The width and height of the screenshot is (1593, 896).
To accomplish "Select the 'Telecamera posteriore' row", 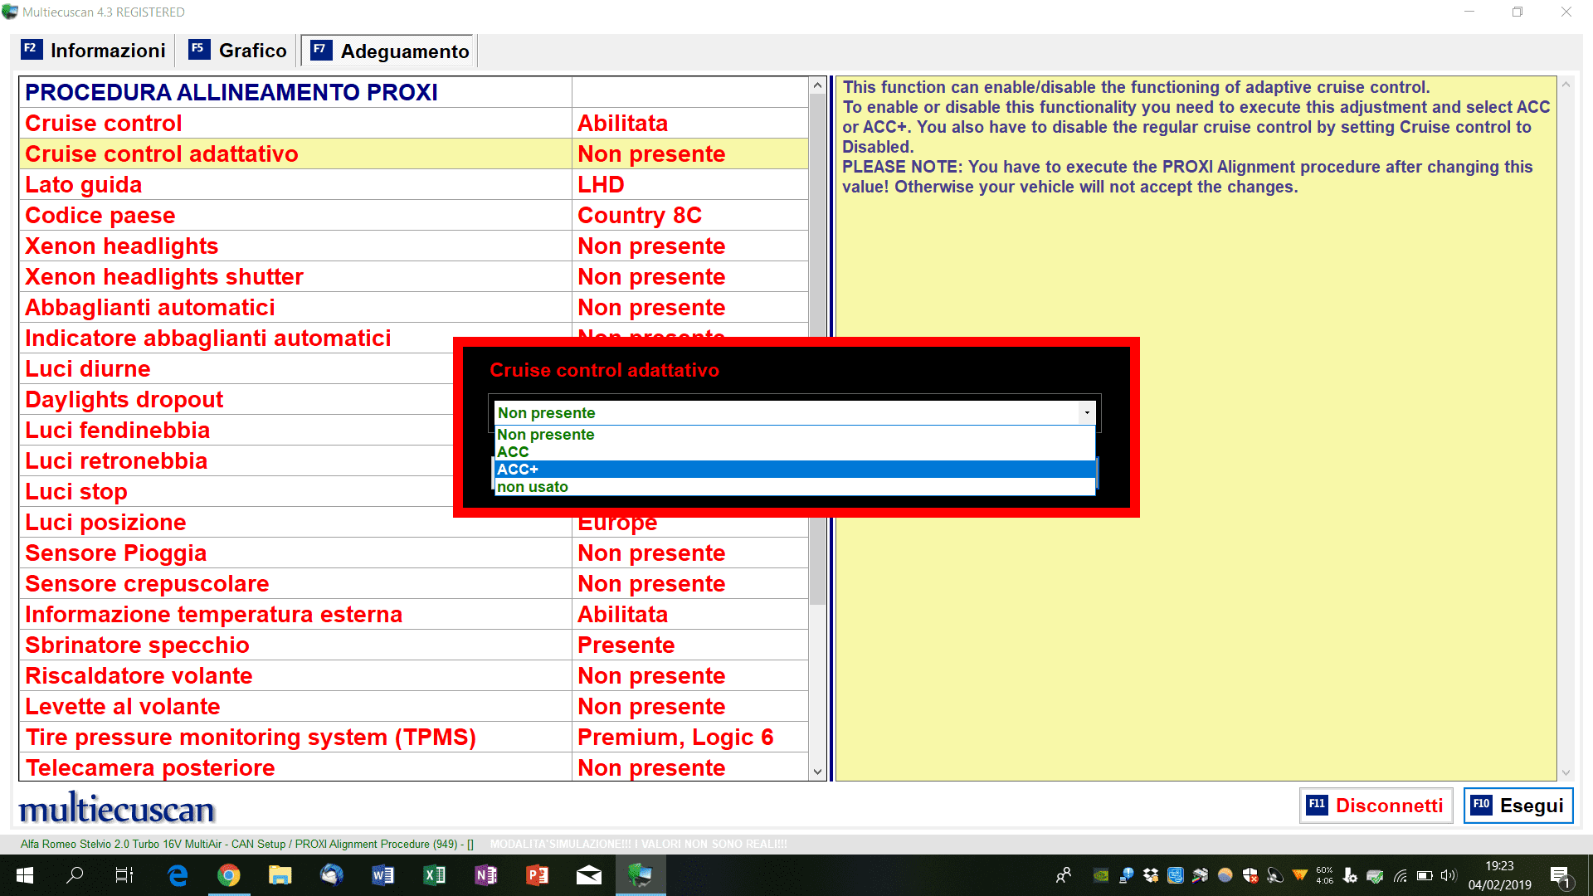I will (414, 767).
